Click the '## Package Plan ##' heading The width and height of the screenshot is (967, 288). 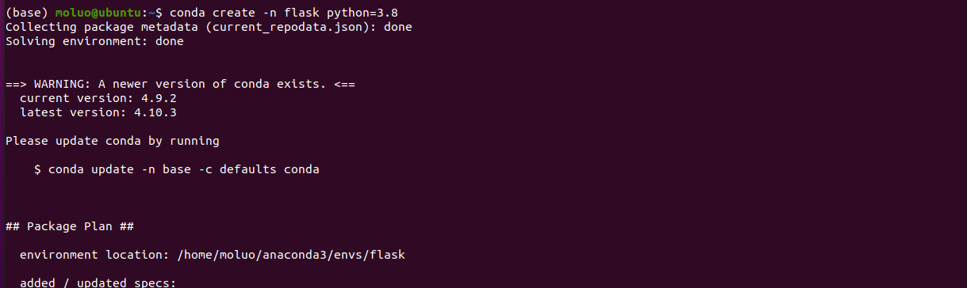[70, 226]
